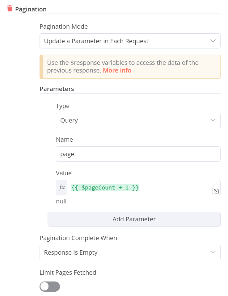The image size is (228, 296).
Task: Click the chevron arrow on Type field
Action: 213,120
